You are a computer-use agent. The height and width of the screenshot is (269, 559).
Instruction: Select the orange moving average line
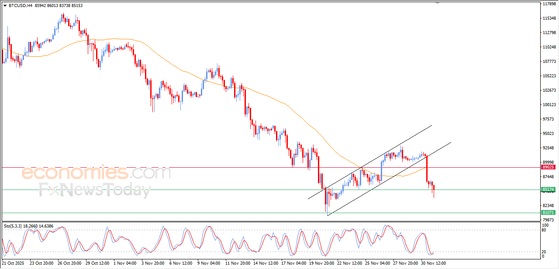tap(175, 66)
